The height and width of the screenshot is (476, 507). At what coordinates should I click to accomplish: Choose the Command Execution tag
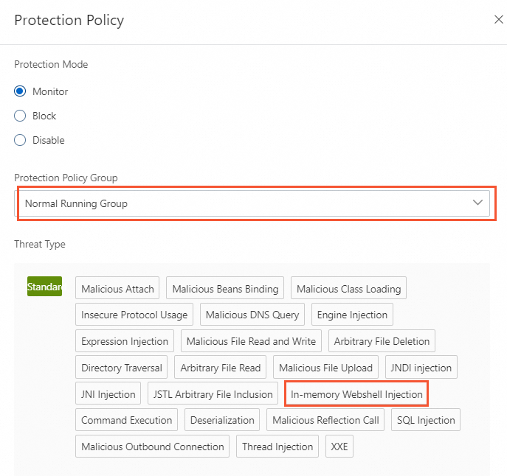coord(126,421)
